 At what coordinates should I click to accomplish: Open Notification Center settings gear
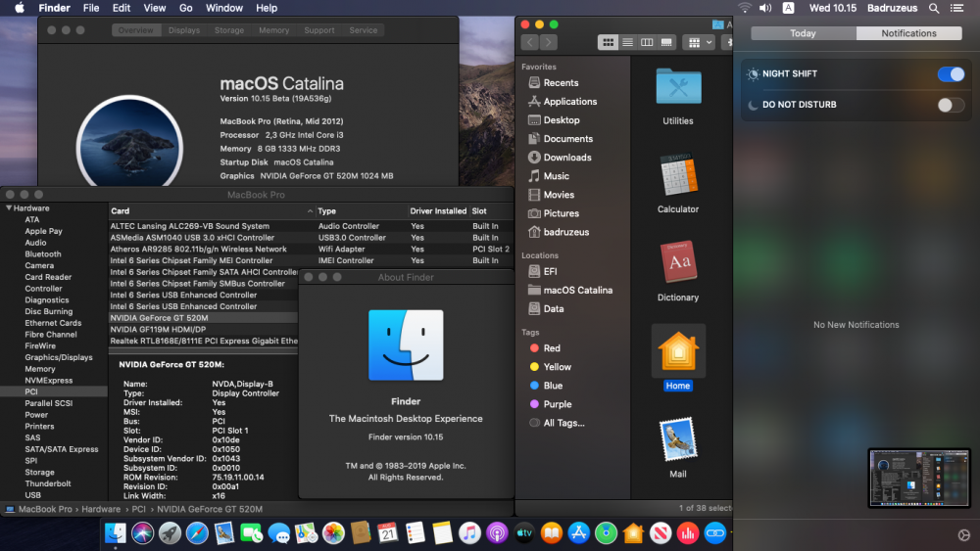(963, 535)
